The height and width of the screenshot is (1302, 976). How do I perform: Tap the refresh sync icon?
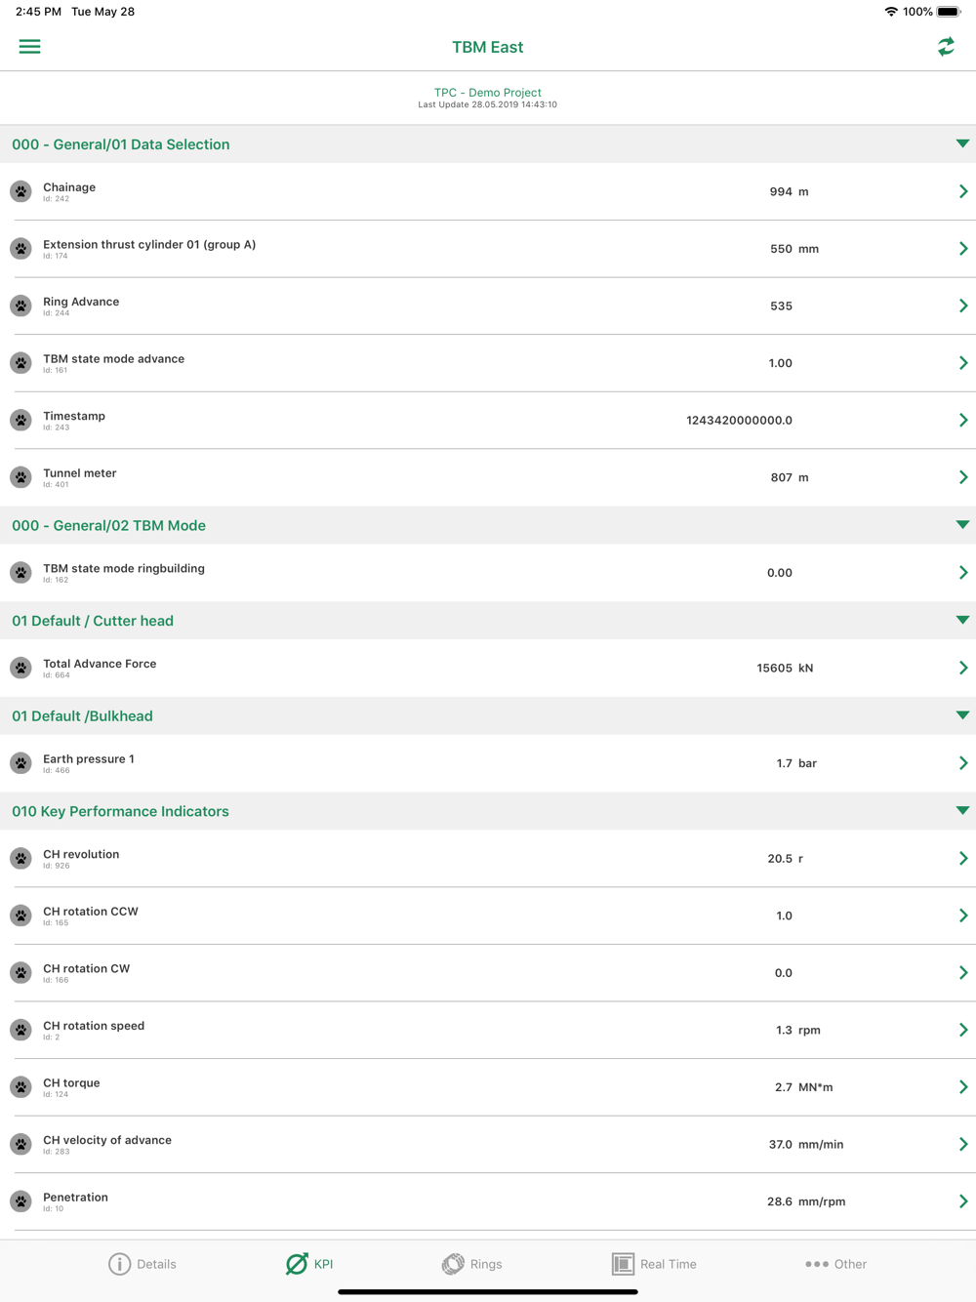[x=946, y=47]
